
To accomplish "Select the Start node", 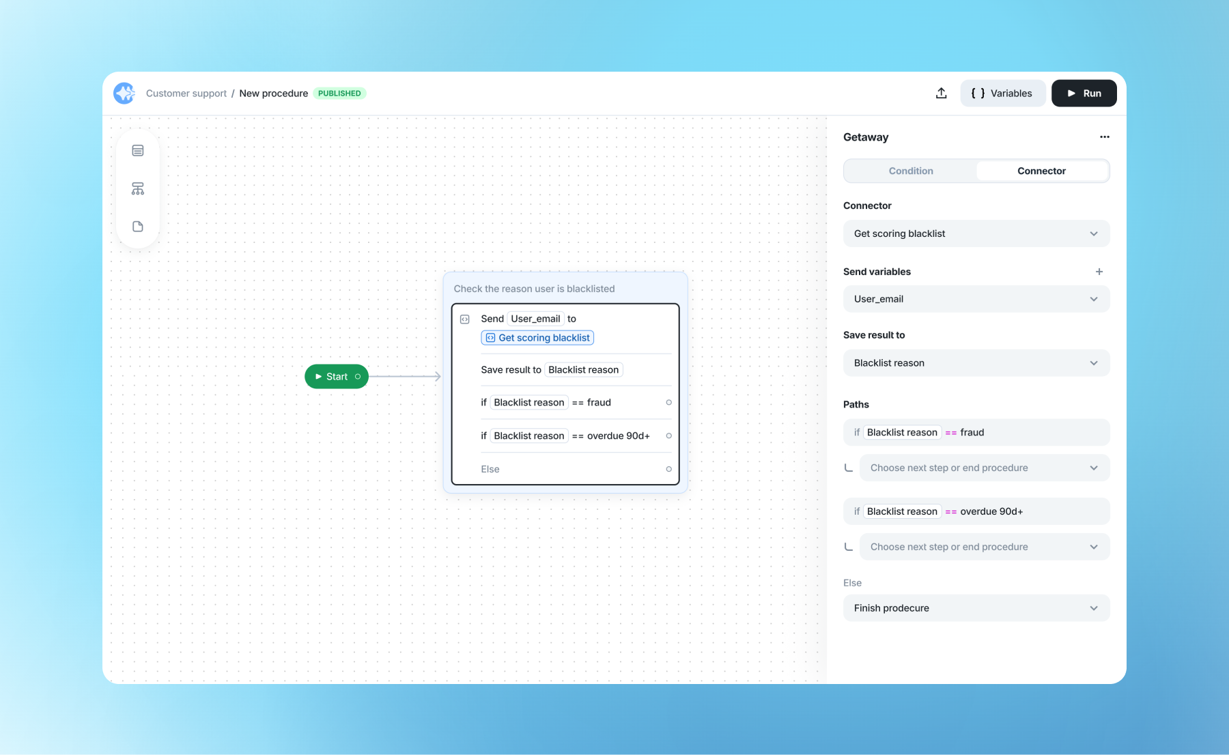I will (x=336, y=377).
